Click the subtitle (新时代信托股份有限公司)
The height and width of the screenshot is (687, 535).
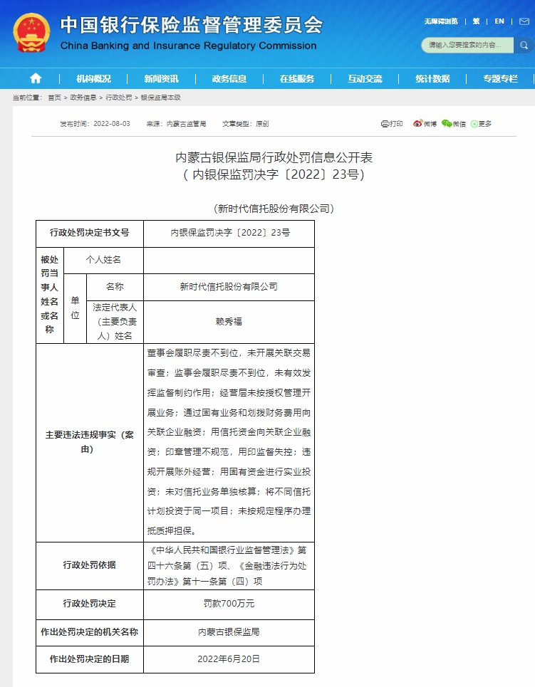click(274, 209)
